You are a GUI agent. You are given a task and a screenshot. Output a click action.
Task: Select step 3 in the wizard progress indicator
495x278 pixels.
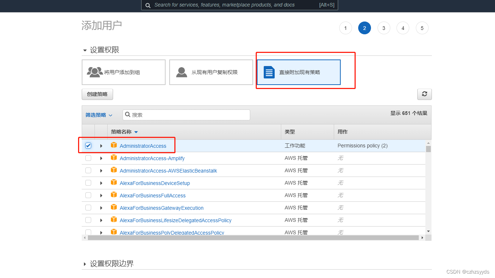[x=383, y=28]
